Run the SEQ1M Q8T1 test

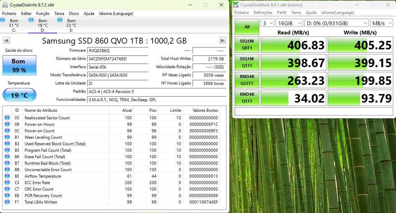tap(247, 45)
